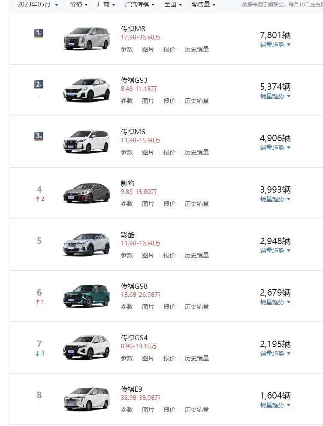
Task: Click the 传祺M8 car thumbnail
Action: pyautogui.click(x=86, y=39)
